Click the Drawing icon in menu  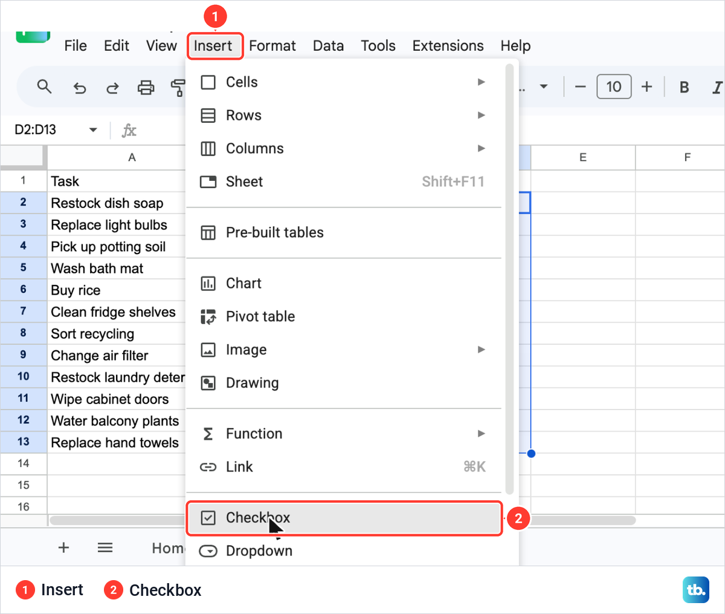tap(208, 383)
